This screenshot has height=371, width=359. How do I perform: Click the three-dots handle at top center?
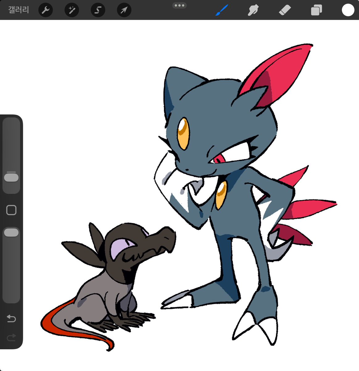pos(179,5)
